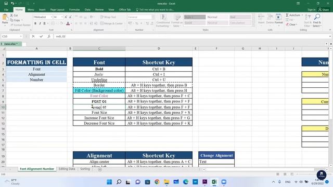Click the Delete cells icon
The image size is (333, 187).
270,19
